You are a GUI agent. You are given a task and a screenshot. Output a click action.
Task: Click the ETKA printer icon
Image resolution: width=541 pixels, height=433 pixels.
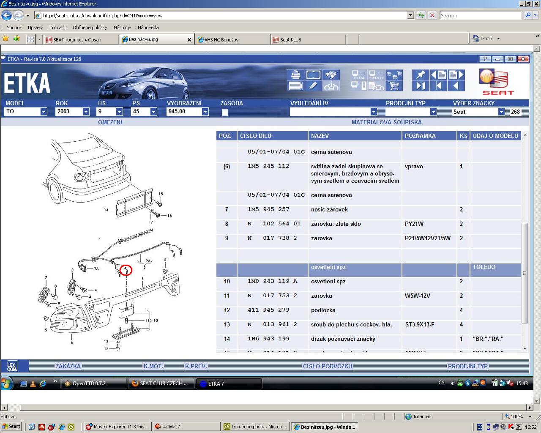tap(295, 75)
